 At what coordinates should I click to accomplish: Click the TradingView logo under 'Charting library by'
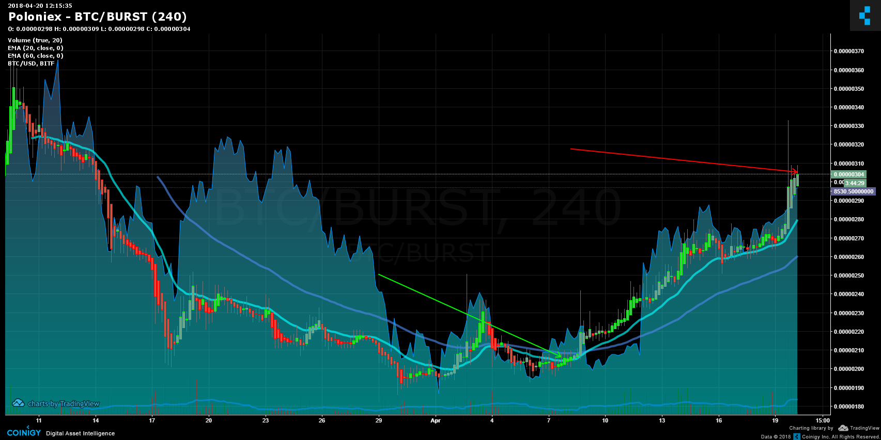pos(859,428)
